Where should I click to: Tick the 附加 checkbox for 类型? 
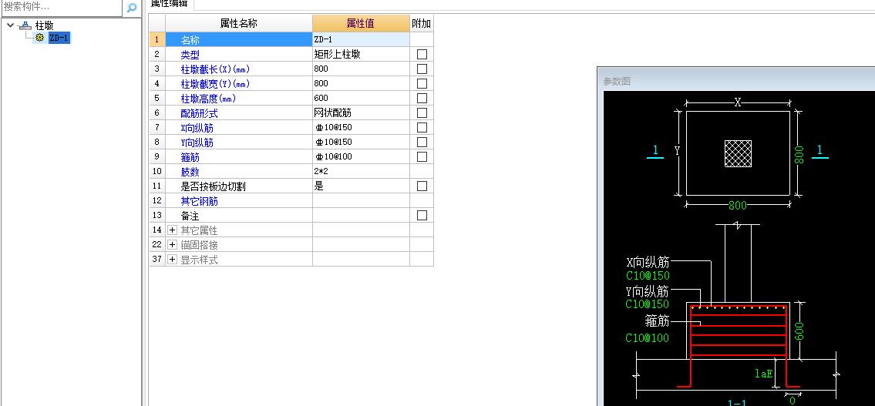pyautogui.click(x=422, y=55)
